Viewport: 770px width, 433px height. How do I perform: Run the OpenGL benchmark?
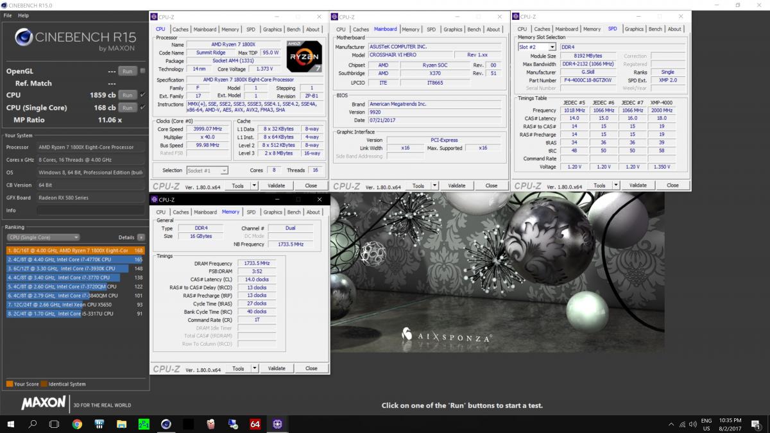pyautogui.click(x=127, y=71)
